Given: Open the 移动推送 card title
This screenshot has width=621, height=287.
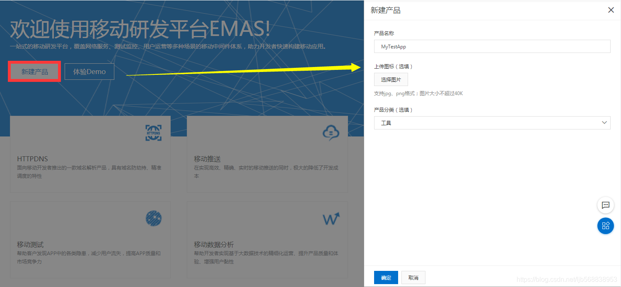Looking at the screenshot, I should pos(207,159).
